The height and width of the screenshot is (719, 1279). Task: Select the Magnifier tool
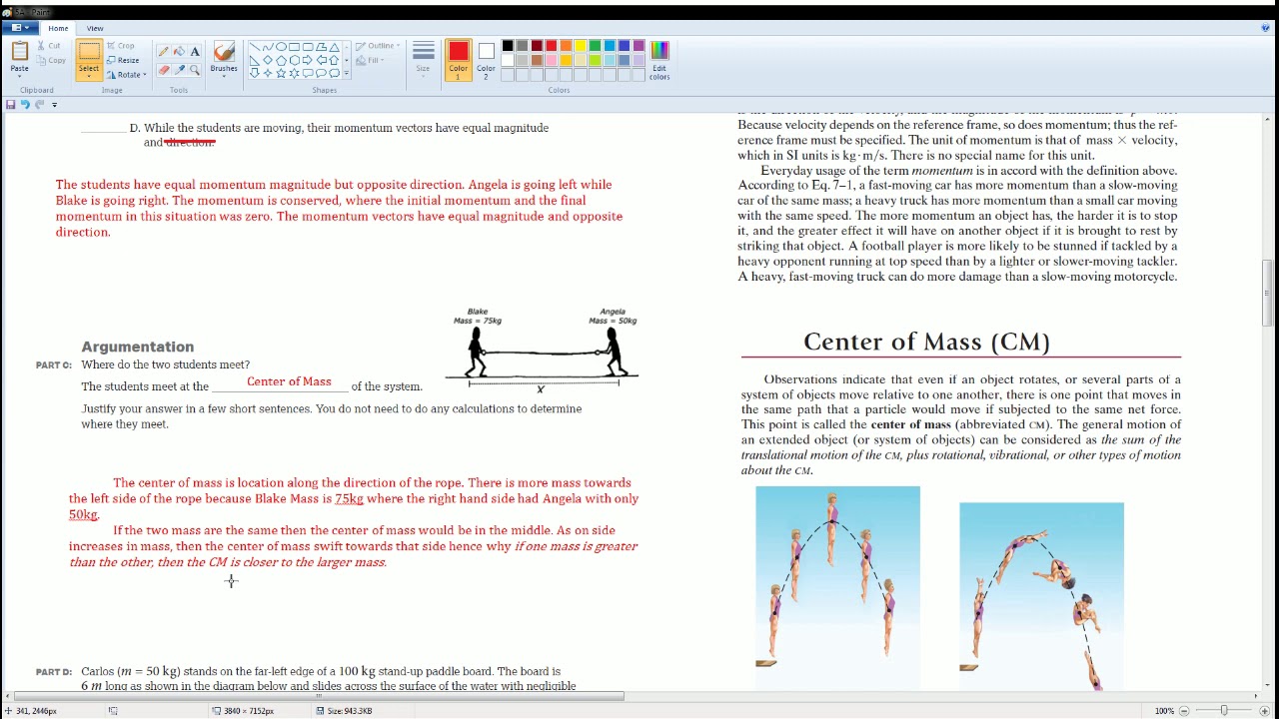pyautogui.click(x=195, y=70)
